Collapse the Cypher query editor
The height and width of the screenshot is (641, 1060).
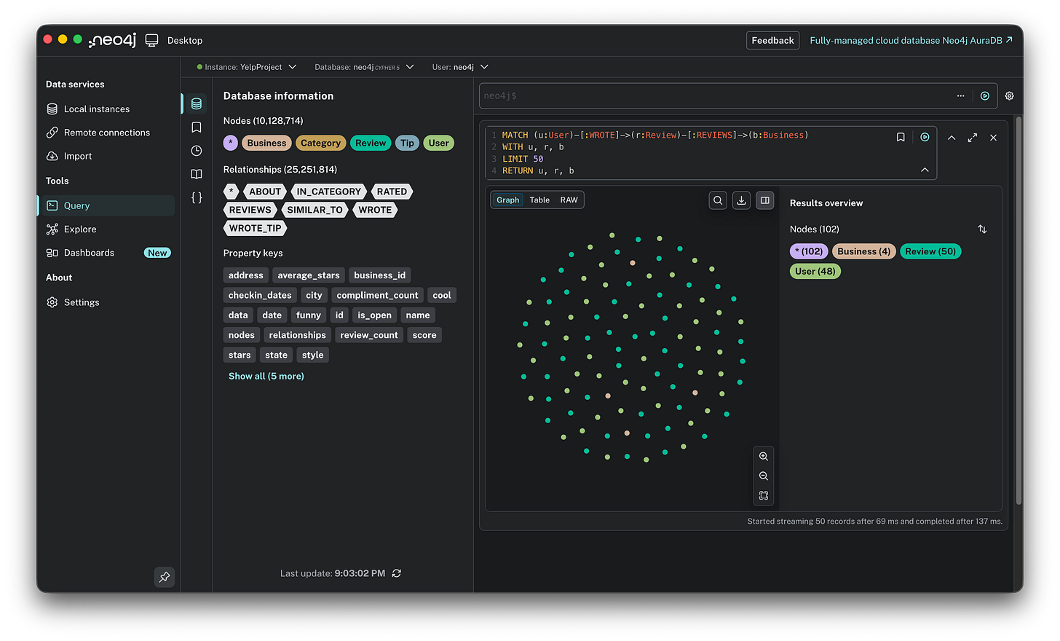(x=925, y=169)
